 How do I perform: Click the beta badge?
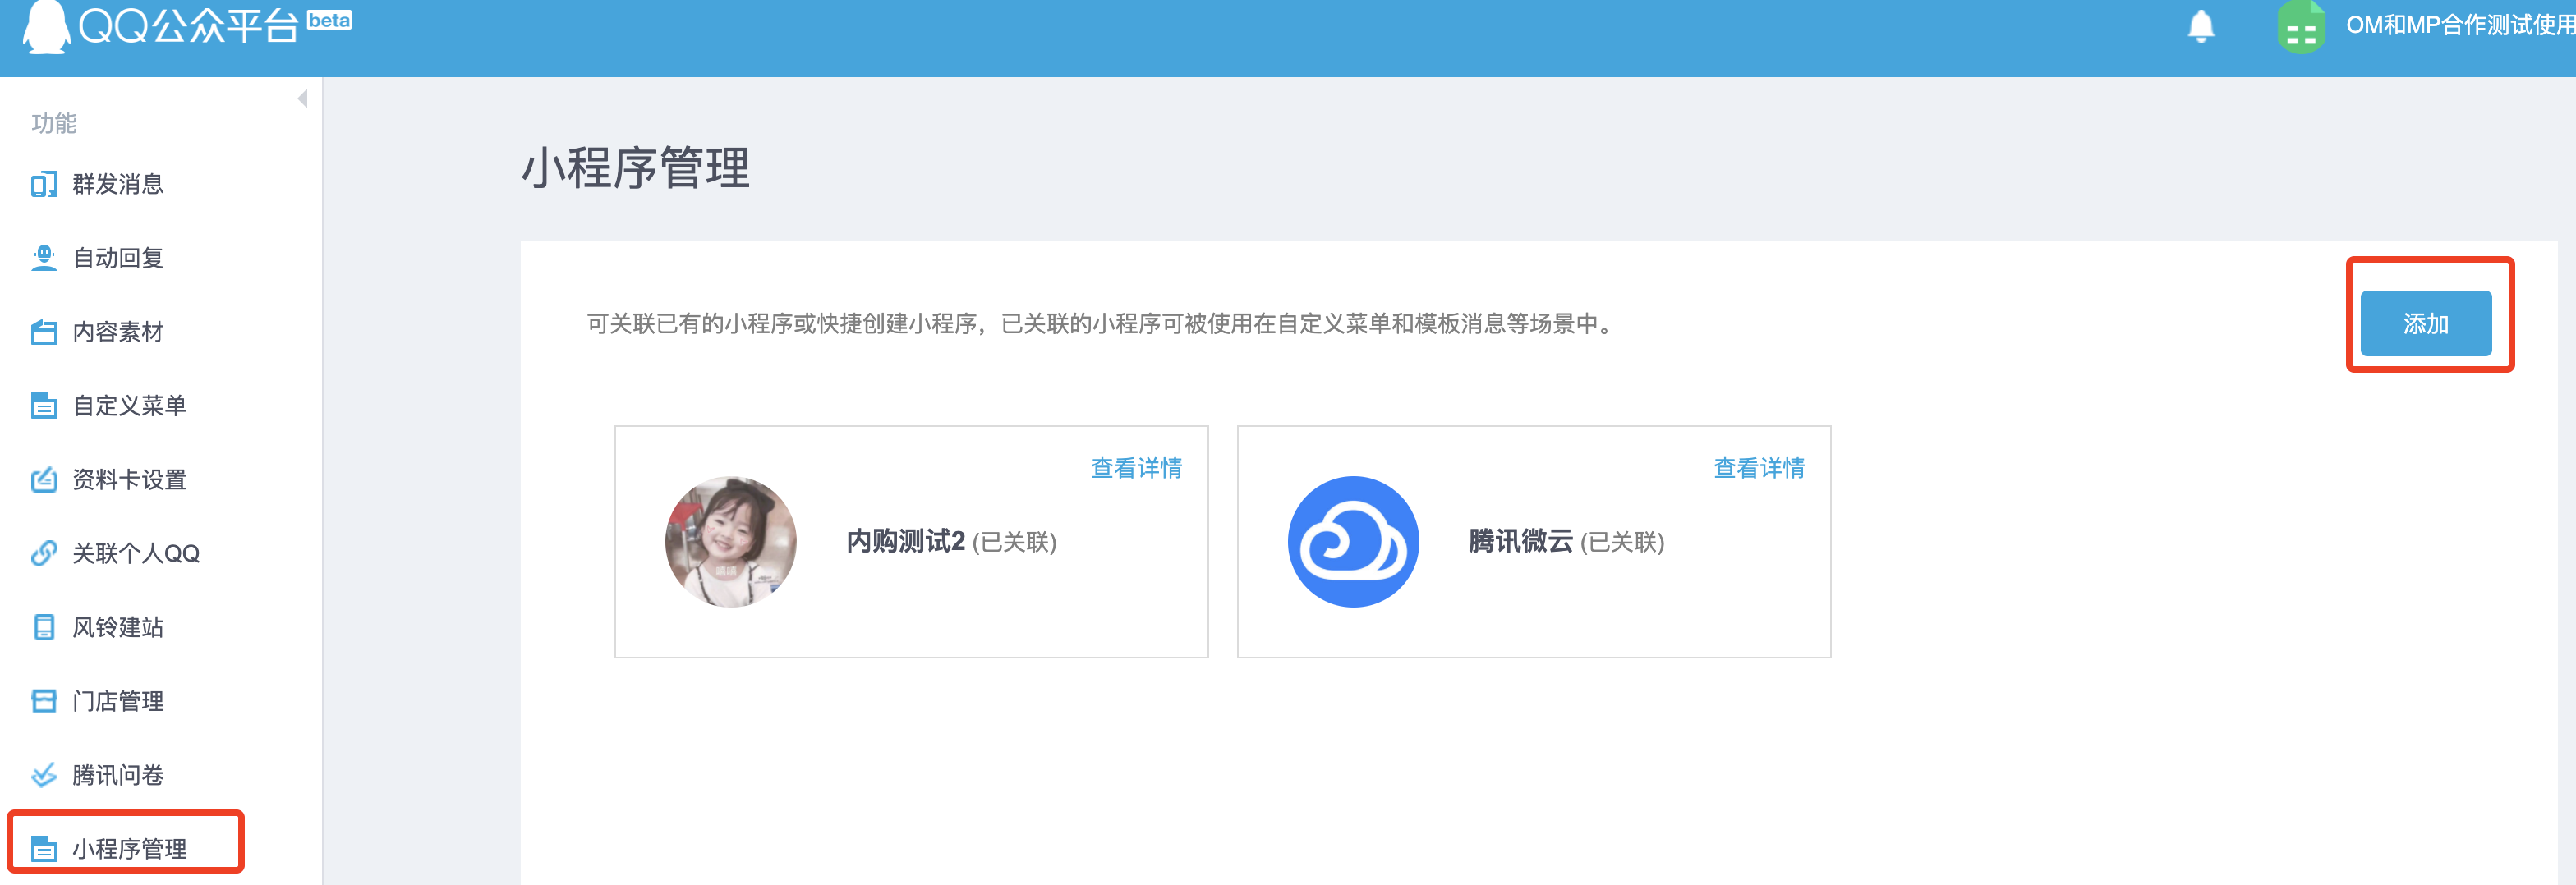click(x=329, y=20)
